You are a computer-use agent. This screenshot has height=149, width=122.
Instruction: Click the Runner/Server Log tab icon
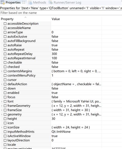(51, 3)
